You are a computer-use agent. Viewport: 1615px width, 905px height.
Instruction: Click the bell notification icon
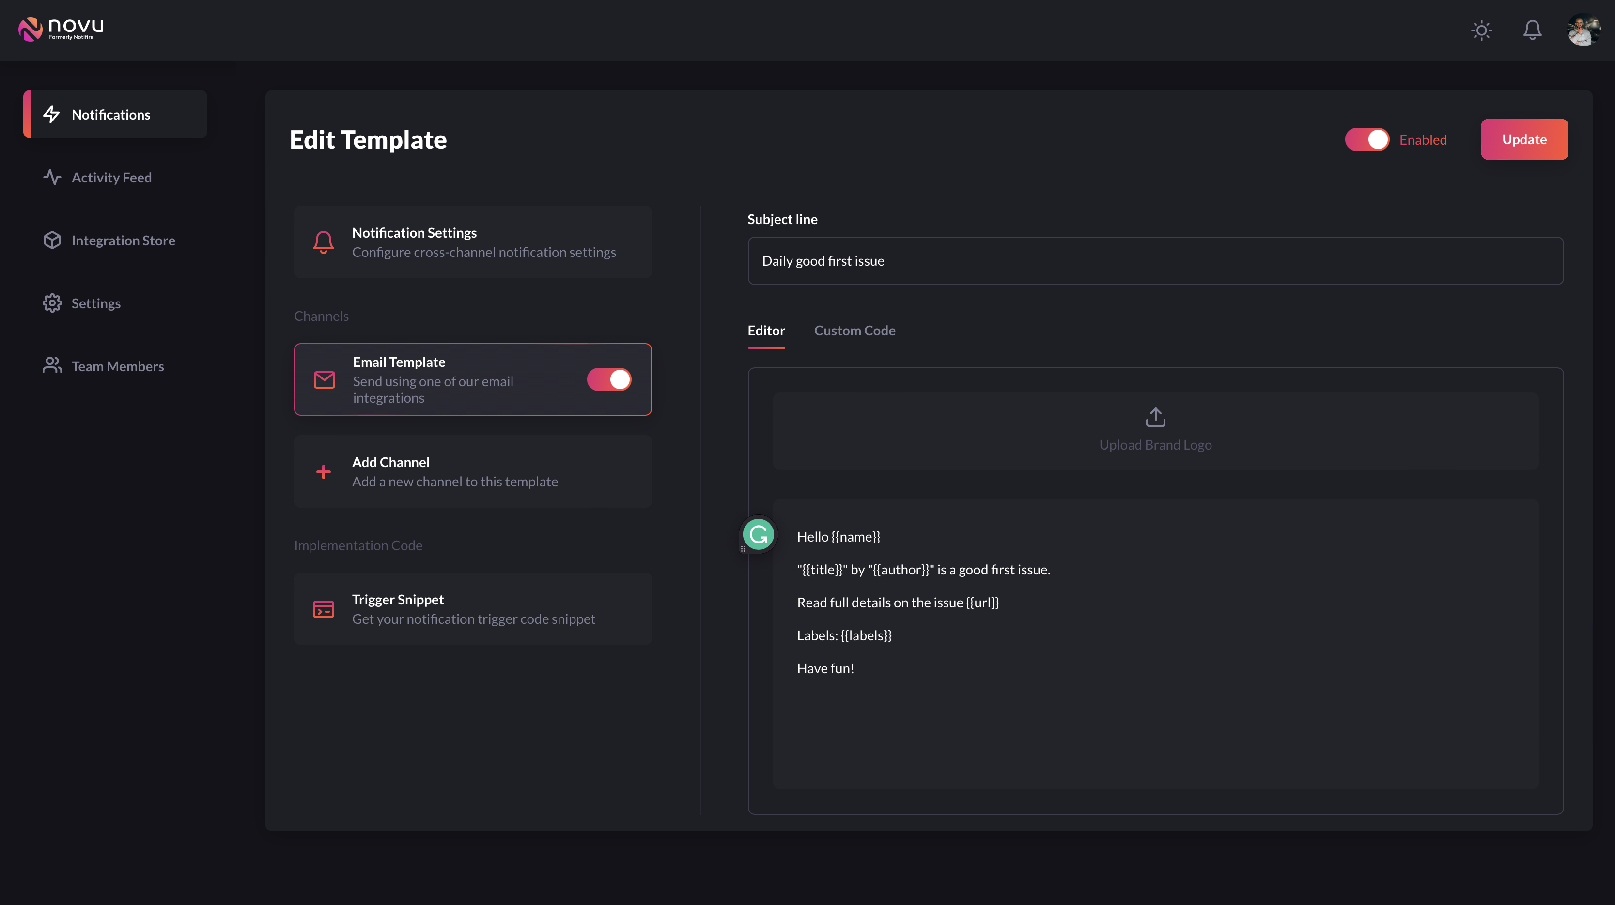tap(1532, 30)
